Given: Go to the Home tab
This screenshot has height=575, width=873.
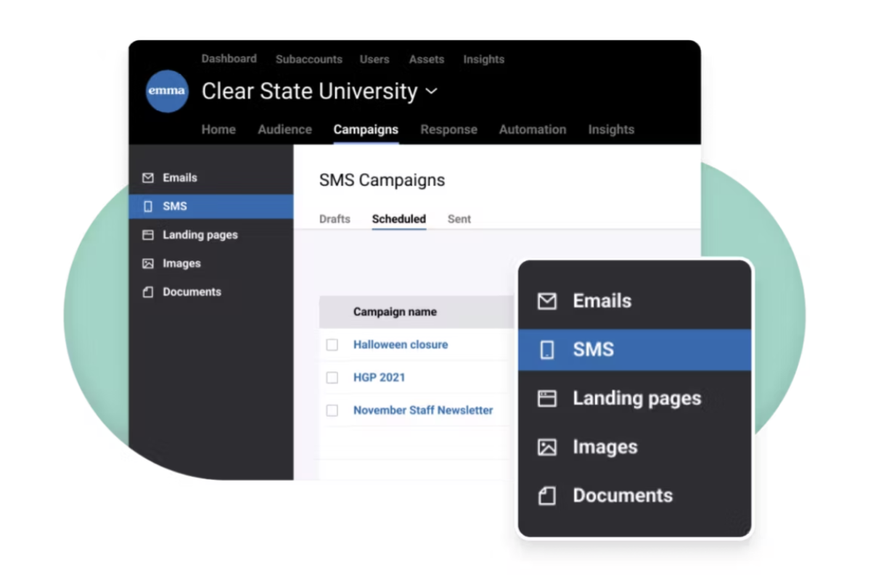Looking at the screenshot, I should click(x=218, y=130).
